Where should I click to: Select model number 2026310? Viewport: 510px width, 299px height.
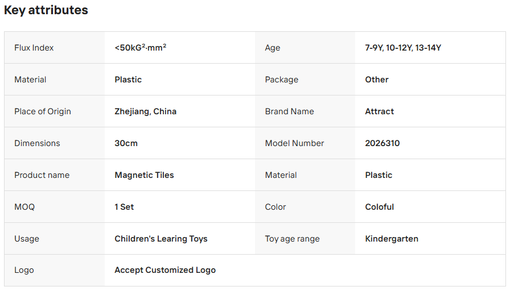coord(382,143)
